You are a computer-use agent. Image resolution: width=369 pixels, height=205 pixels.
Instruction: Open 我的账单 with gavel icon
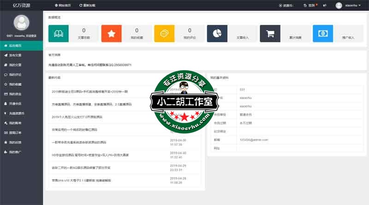click(x=21, y=123)
